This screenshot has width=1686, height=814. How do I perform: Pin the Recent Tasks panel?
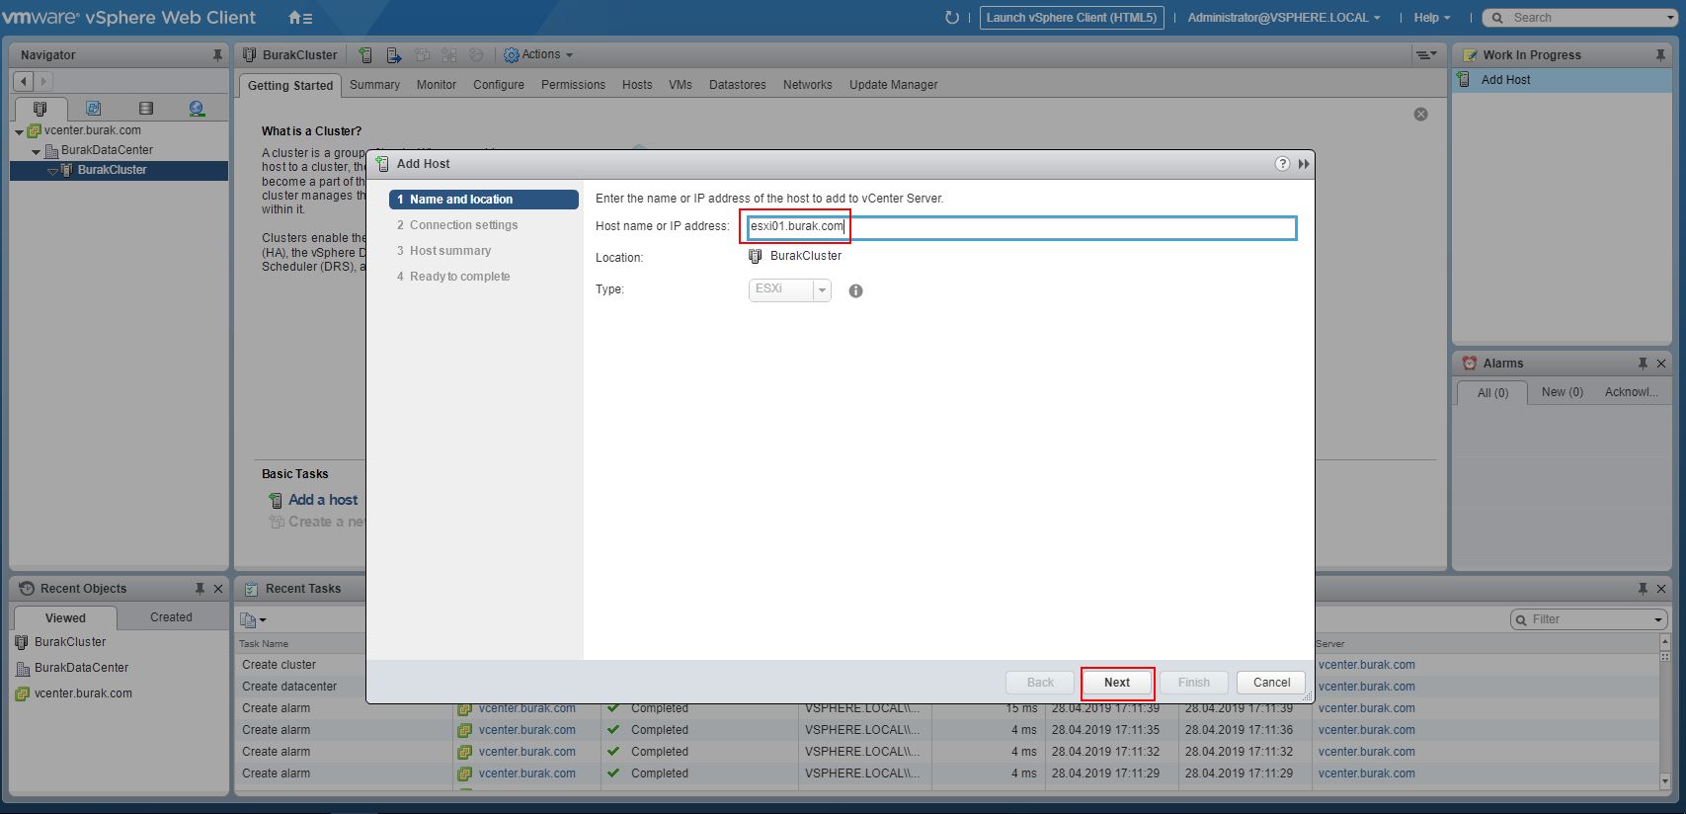(1643, 589)
